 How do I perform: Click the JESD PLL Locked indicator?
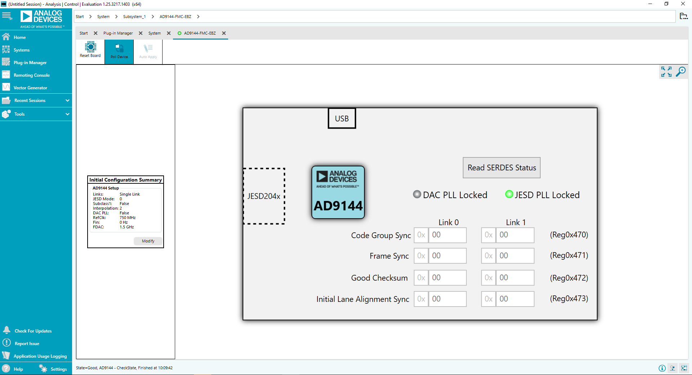pos(509,195)
